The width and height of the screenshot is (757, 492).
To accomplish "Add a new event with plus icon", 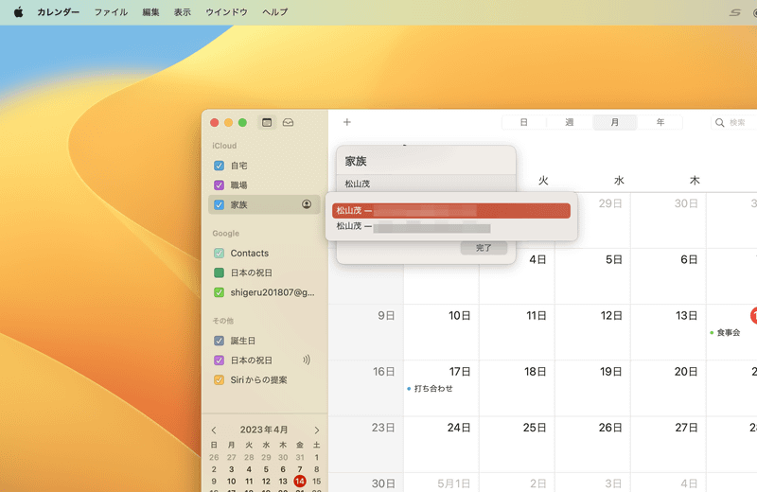I will coord(347,122).
